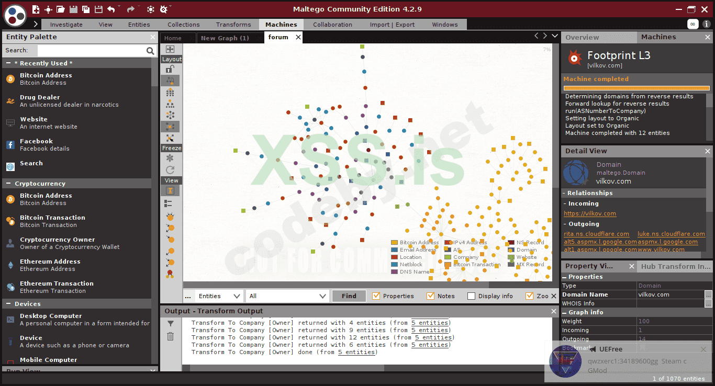Viewport: 715px width, 386px height.
Task: Click the Facebook entity icon
Action: point(10,145)
